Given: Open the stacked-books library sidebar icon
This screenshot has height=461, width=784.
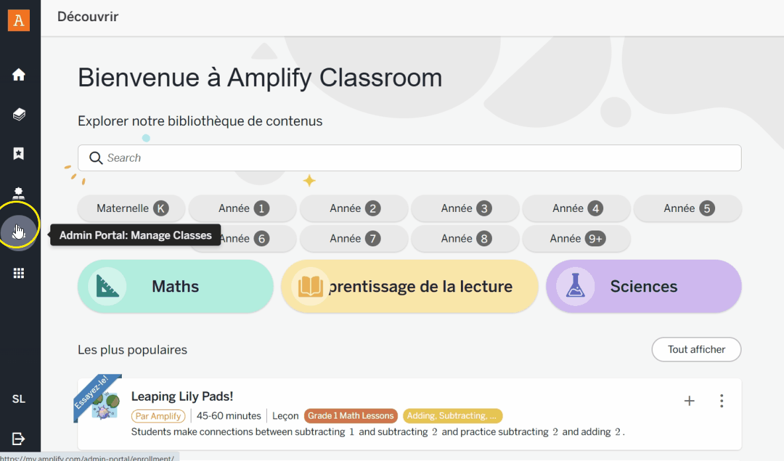Looking at the screenshot, I should pyautogui.click(x=19, y=115).
